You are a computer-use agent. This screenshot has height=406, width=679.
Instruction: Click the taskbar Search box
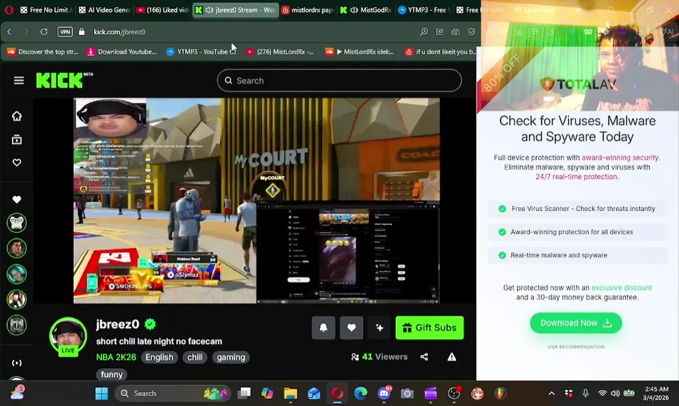[173, 394]
